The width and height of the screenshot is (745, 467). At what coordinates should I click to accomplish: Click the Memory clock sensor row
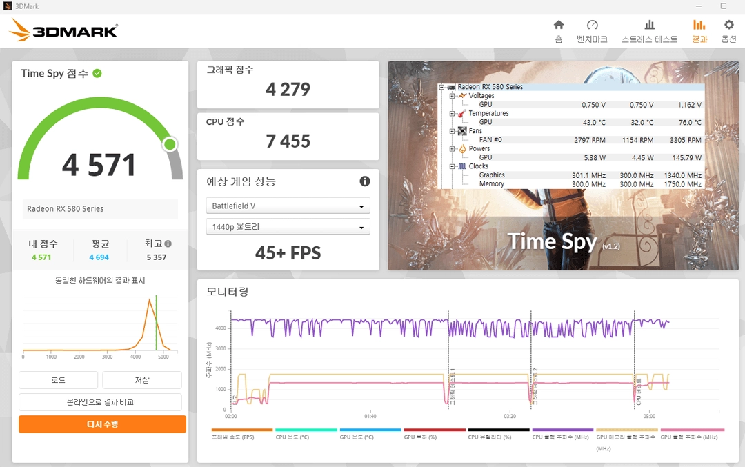pyautogui.click(x=571, y=184)
